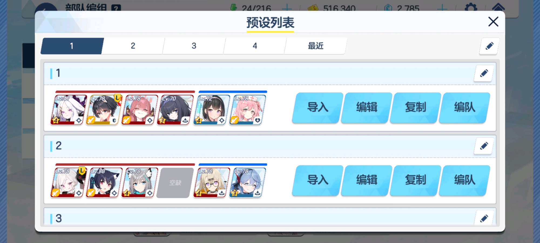The width and height of the screenshot is (540, 243).
Task: Rename preset 2 with its pencil icon
Action: [x=484, y=146]
